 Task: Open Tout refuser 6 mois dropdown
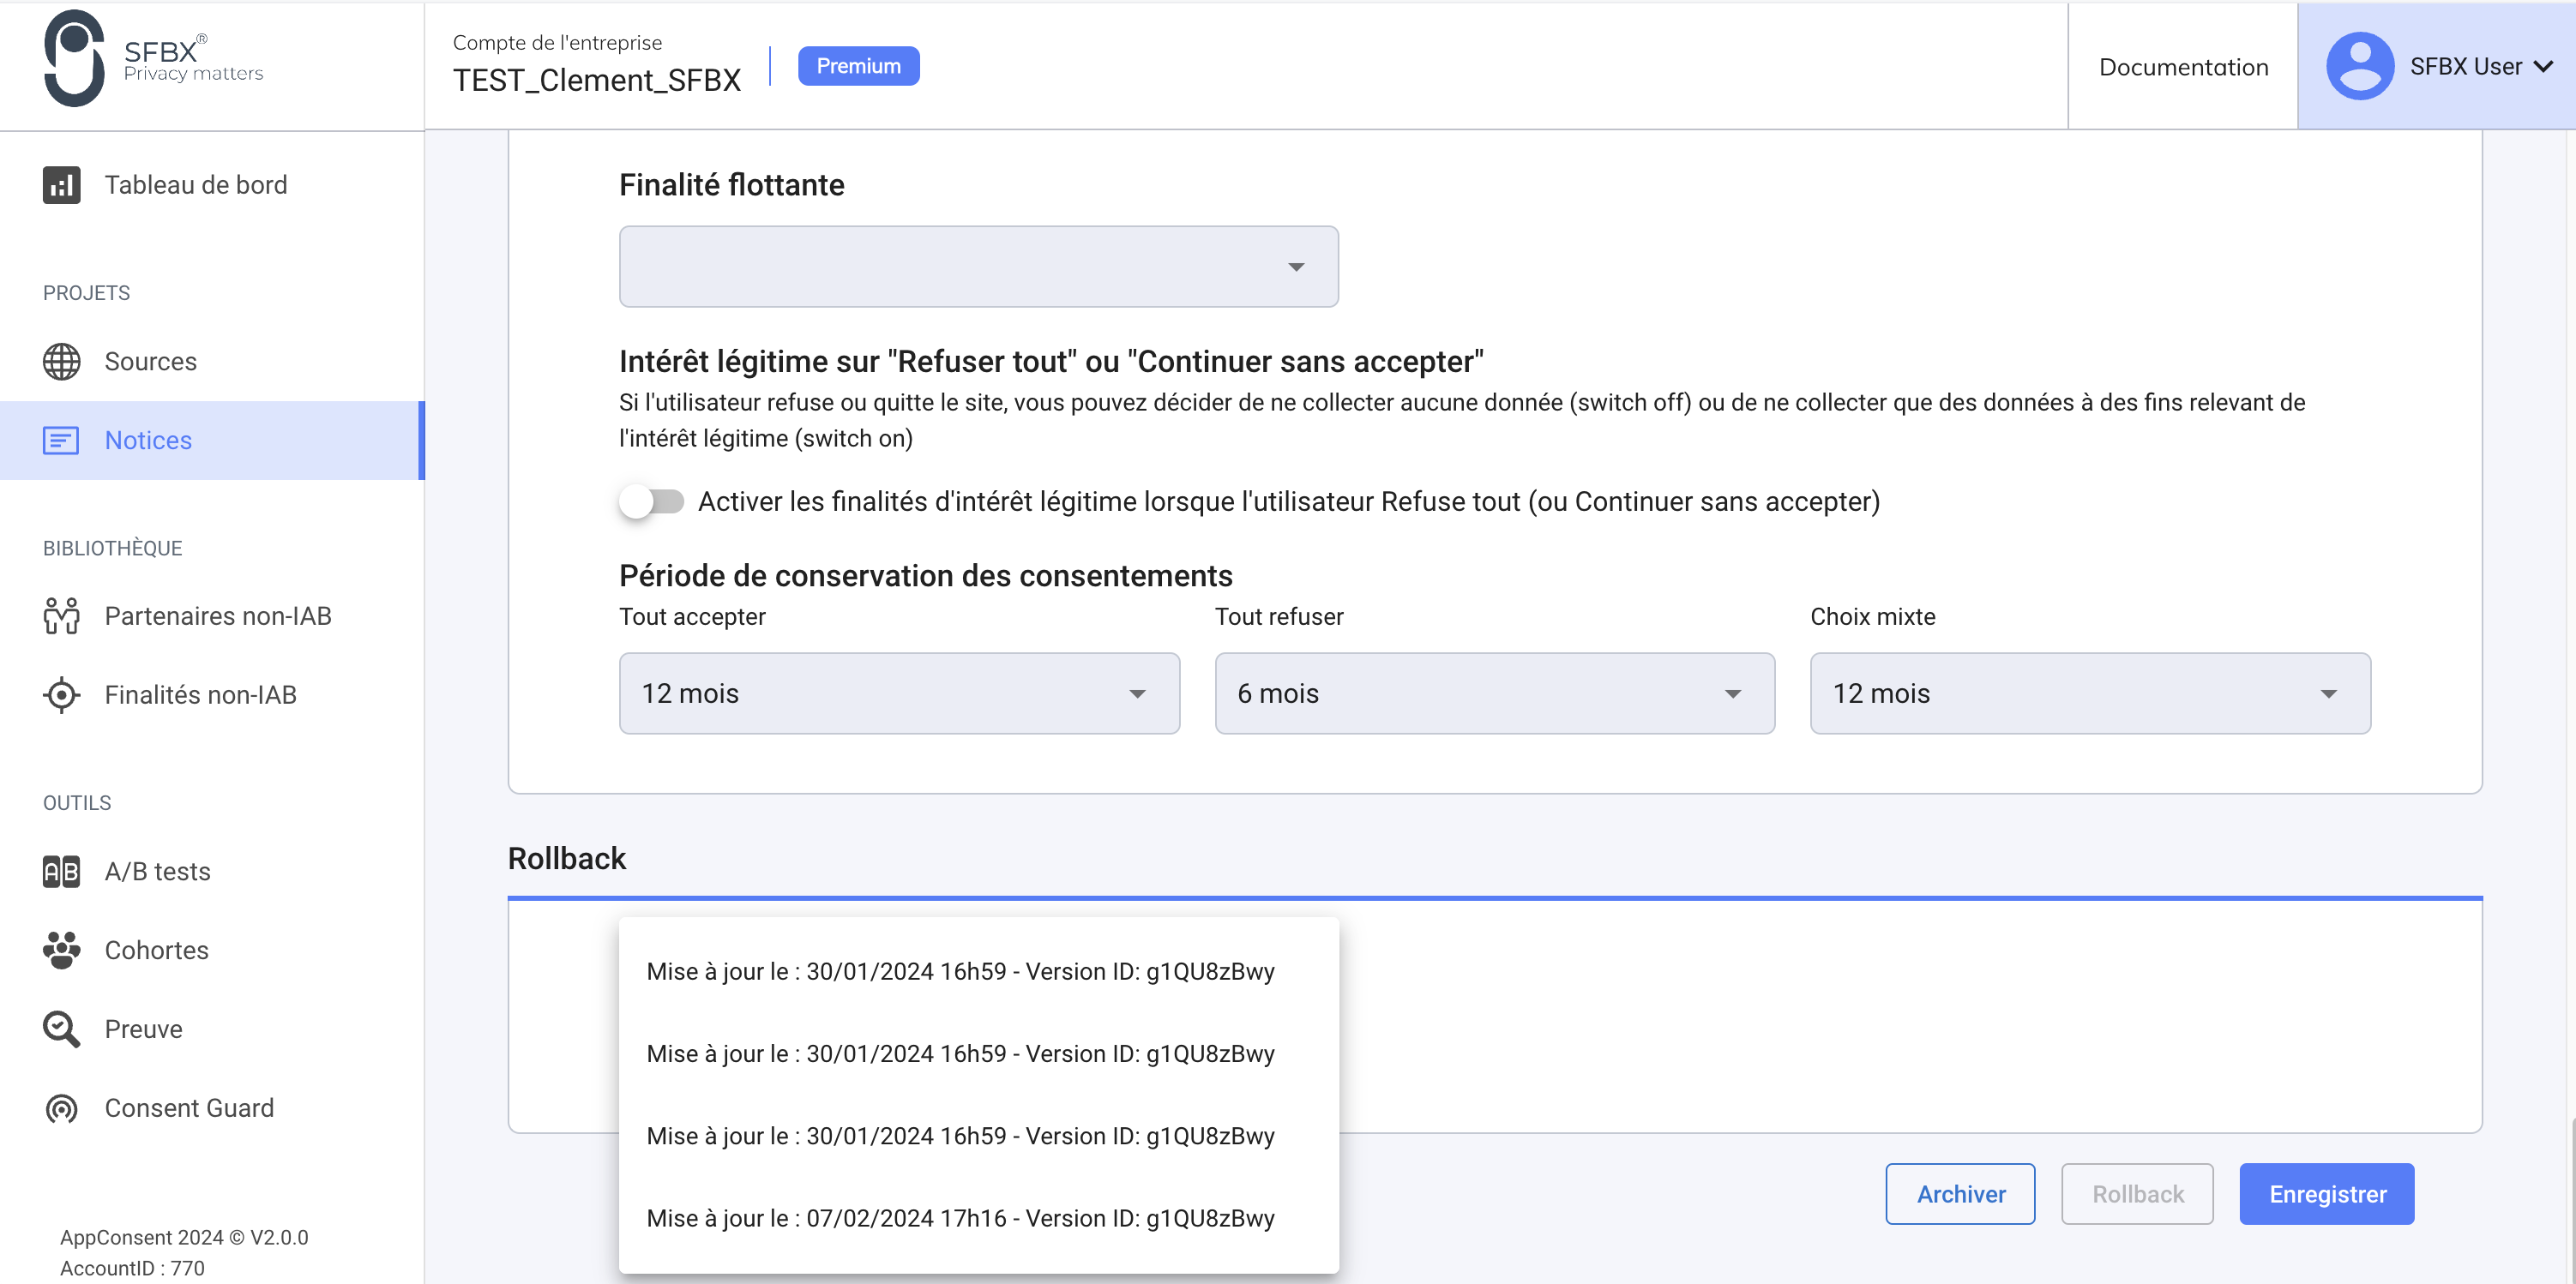coord(1493,693)
